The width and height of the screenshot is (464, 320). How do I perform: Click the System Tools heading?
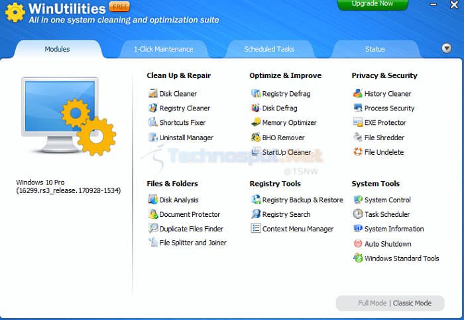pos(376,184)
